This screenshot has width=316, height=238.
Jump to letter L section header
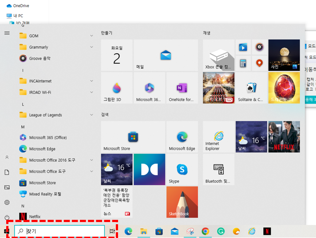(x=23, y=105)
